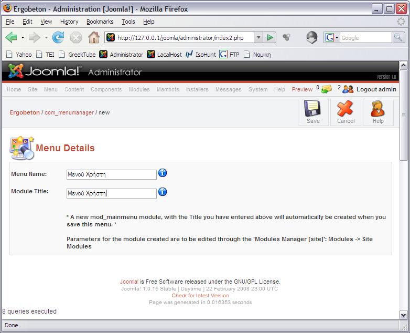Click the page scrollbar up arrow
The width and height of the screenshot is (410, 333).
point(403,65)
